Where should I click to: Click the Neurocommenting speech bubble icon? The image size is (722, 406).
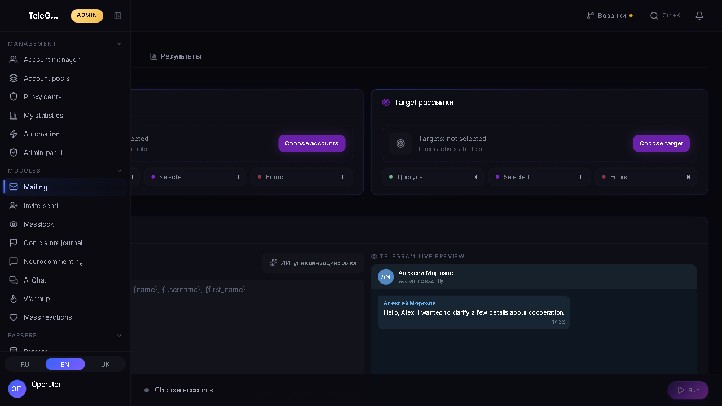(x=14, y=262)
